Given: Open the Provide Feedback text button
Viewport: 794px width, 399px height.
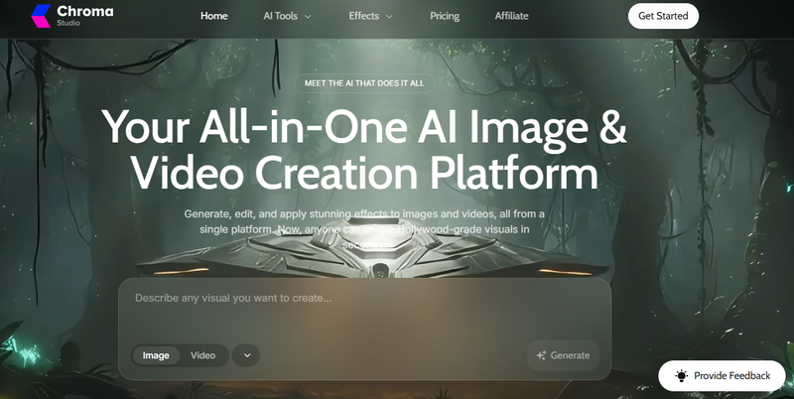Looking at the screenshot, I should tap(731, 376).
